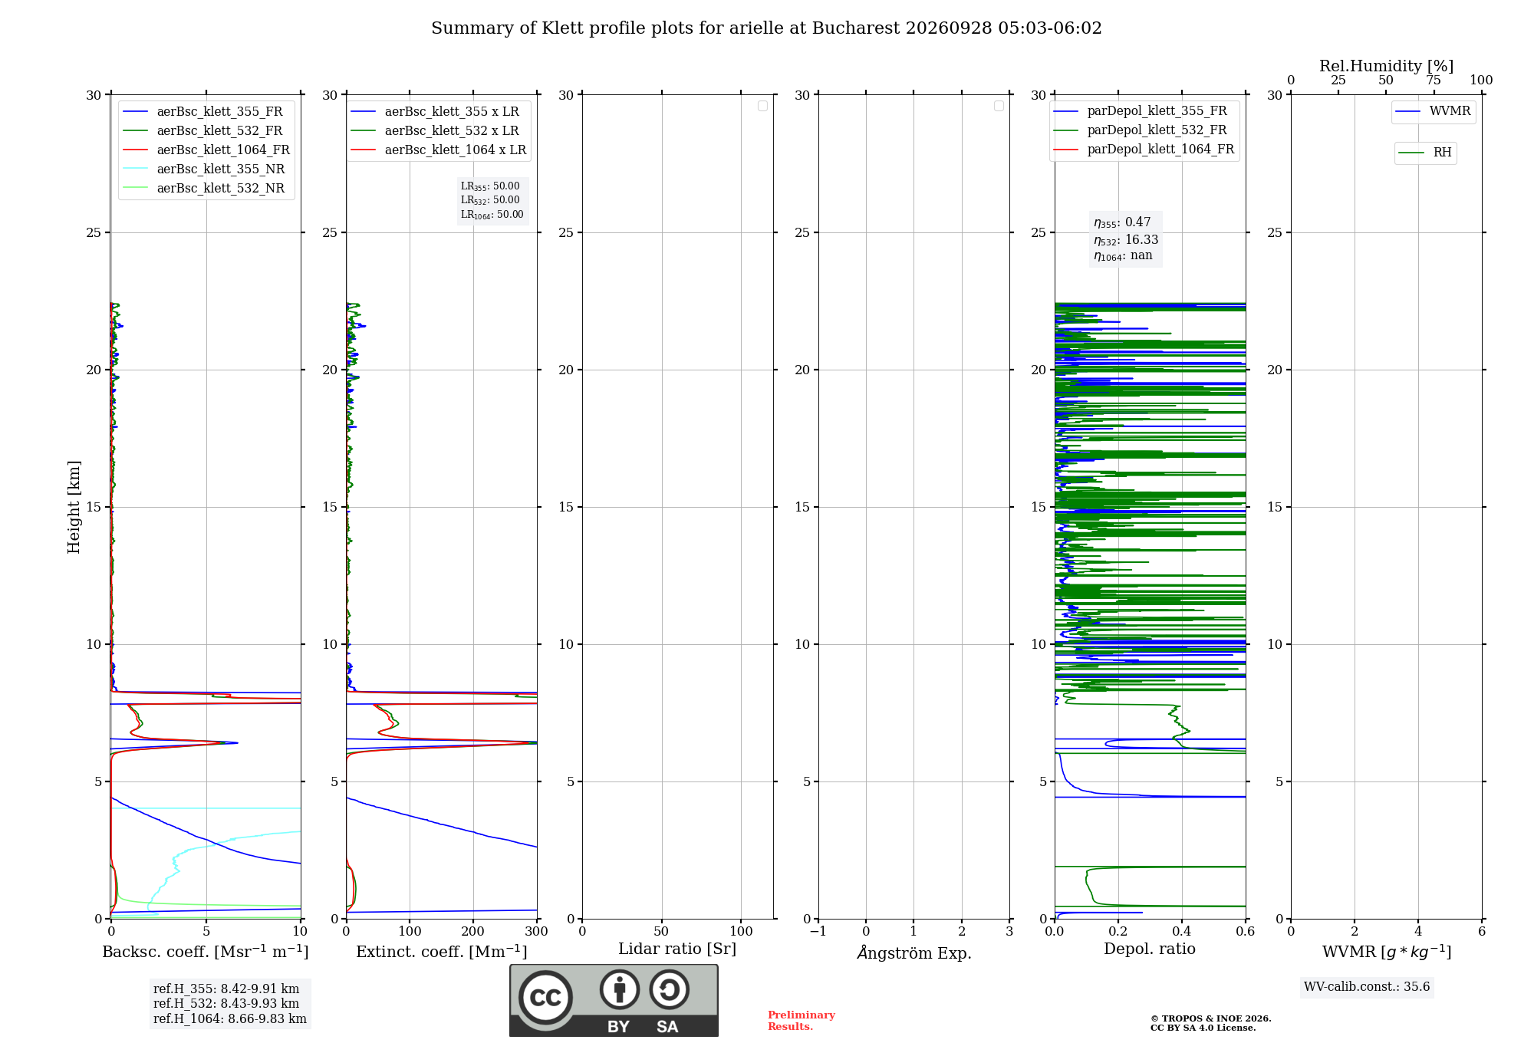Click the ref.H_355: 8.42-9.91 km text

click(x=226, y=989)
